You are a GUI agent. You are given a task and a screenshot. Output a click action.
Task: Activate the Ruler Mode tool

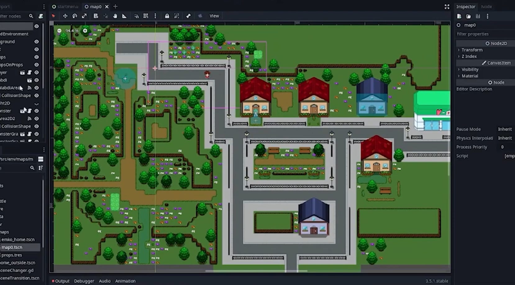click(124, 16)
